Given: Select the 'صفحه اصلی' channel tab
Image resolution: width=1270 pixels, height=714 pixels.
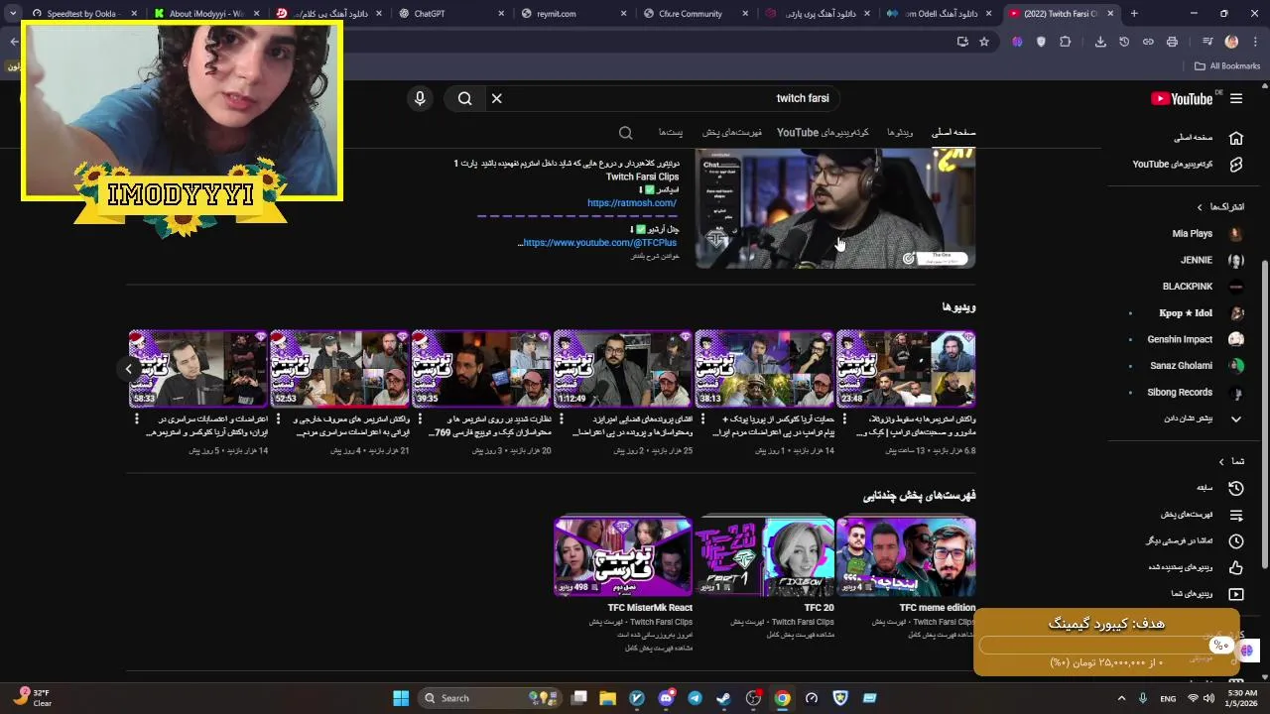Looking at the screenshot, I should tap(953, 133).
